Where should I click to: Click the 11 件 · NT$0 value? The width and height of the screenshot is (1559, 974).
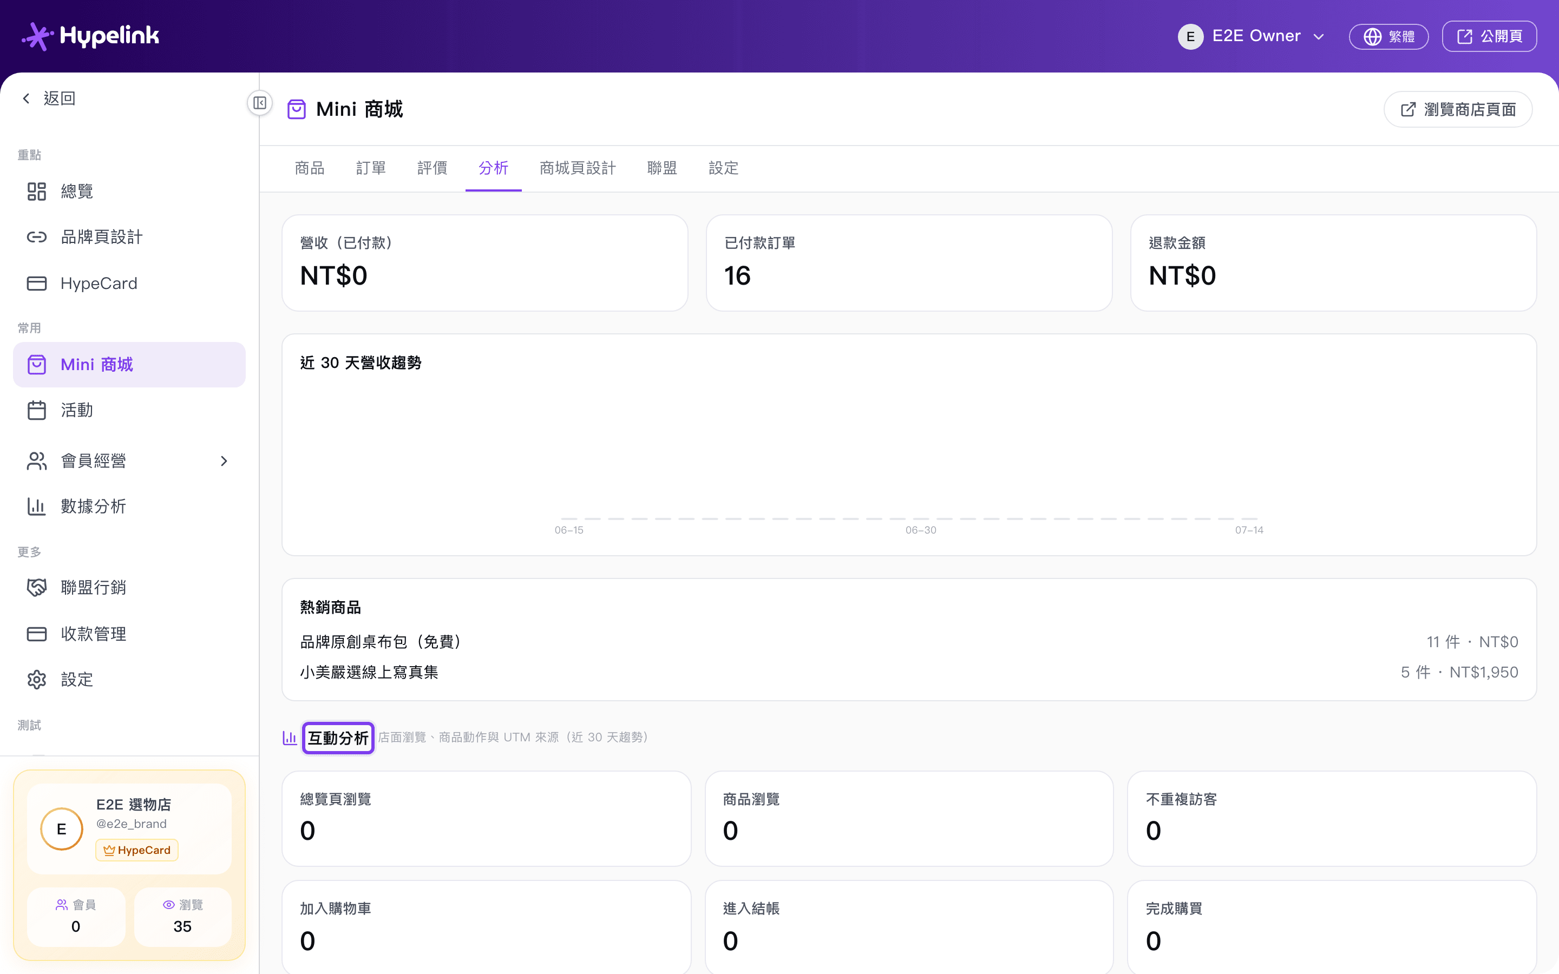tap(1472, 642)
